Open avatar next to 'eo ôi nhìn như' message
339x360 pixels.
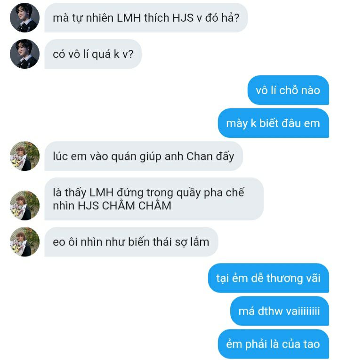(x=24, y=242)
